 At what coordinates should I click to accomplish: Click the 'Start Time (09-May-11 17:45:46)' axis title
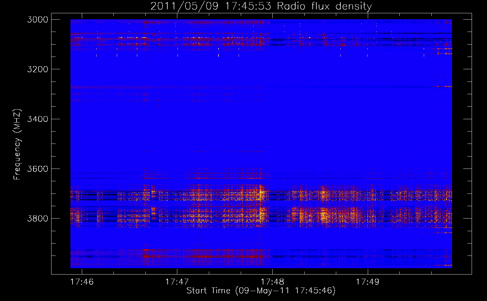[261, 291]
